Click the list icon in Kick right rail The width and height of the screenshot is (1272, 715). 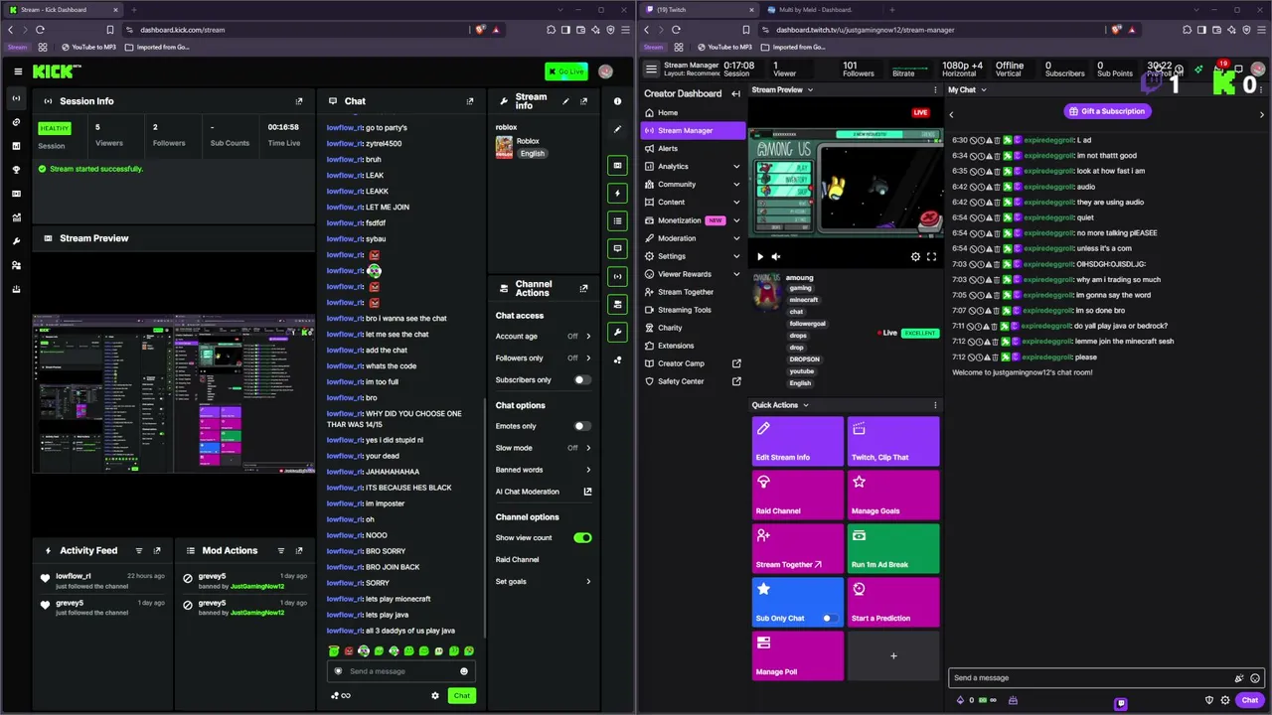pyautogui.click(x=617, y=220)
